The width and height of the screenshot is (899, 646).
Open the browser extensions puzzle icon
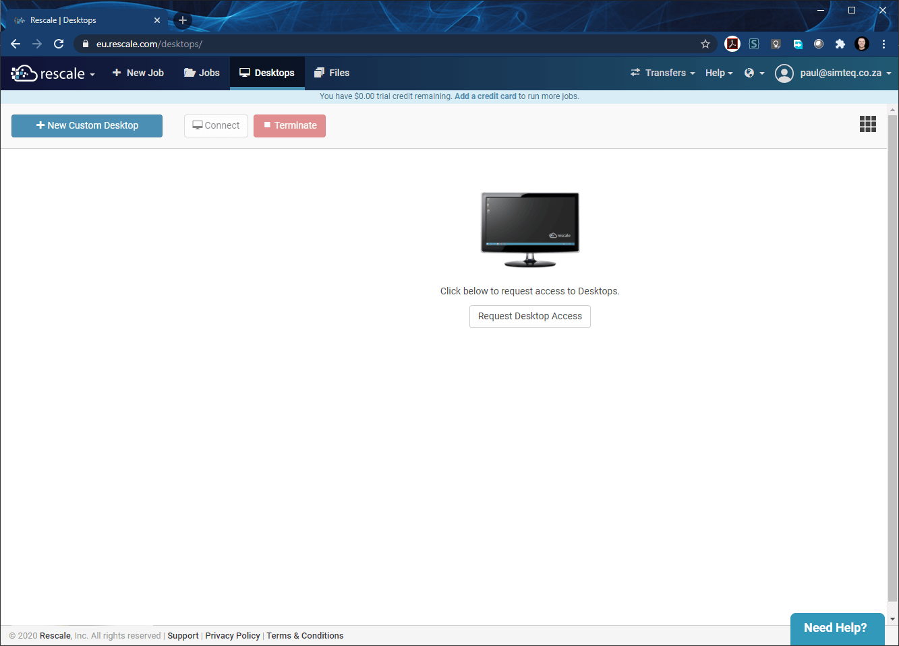[840, 44]
